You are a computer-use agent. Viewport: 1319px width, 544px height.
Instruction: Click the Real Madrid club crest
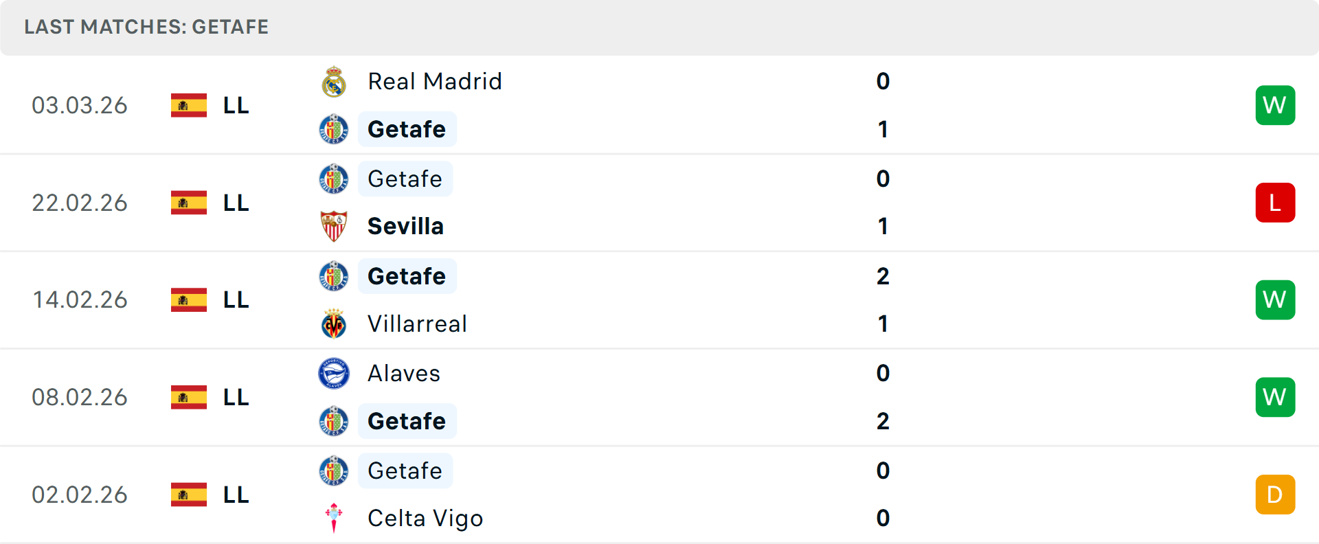coord(334,82)
